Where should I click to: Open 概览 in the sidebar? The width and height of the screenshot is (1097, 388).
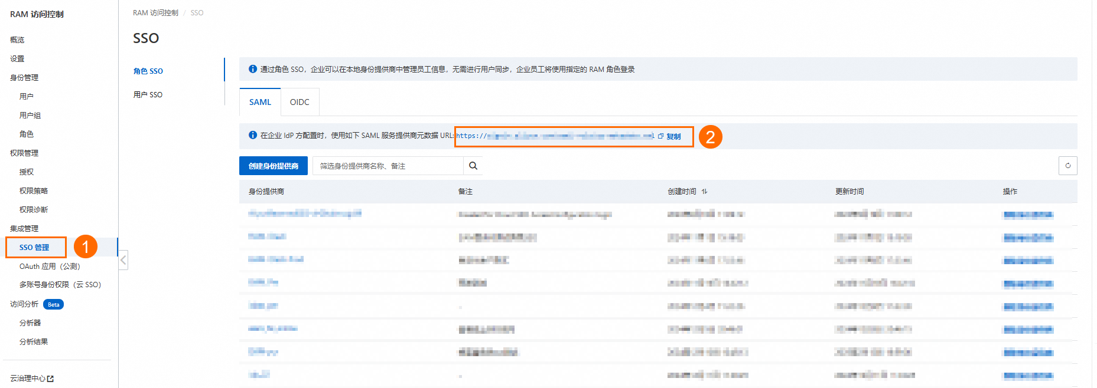[17, 40]
